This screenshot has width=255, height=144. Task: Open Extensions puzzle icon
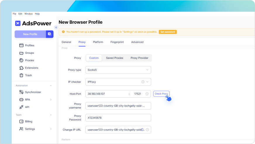point(21,68)
